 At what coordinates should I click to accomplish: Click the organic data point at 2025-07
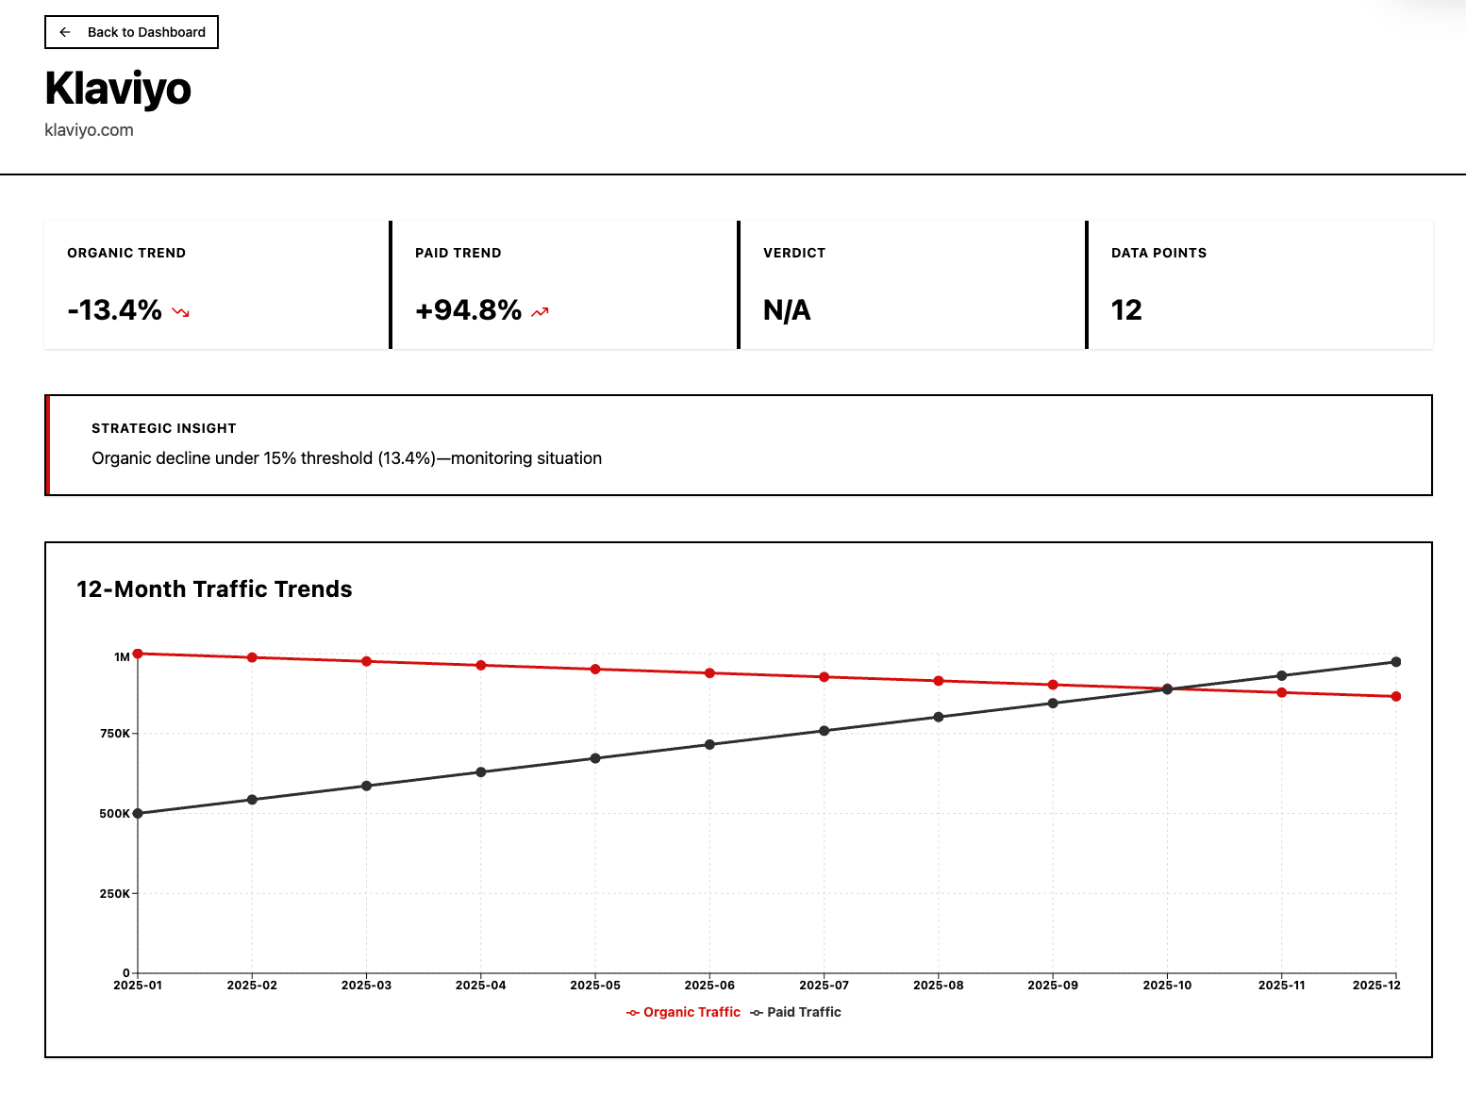(825, 677)
